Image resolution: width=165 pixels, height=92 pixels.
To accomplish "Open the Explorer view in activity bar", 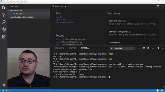I will 4,7.
